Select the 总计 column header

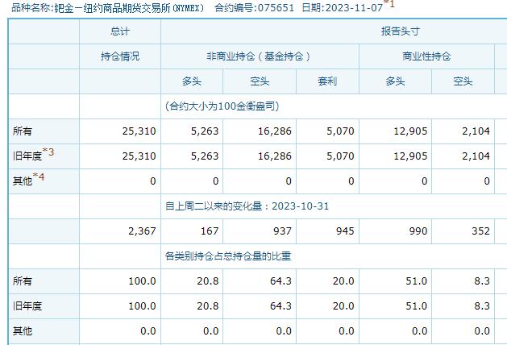coord(120,31)
